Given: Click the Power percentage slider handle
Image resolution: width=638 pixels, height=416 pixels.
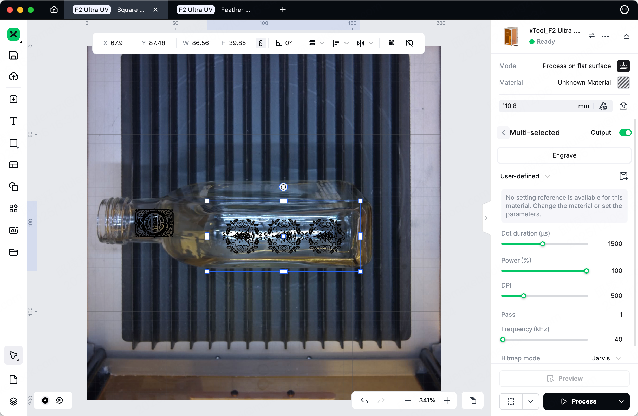Looking at the screenshot, I should (x=586, y=271).
